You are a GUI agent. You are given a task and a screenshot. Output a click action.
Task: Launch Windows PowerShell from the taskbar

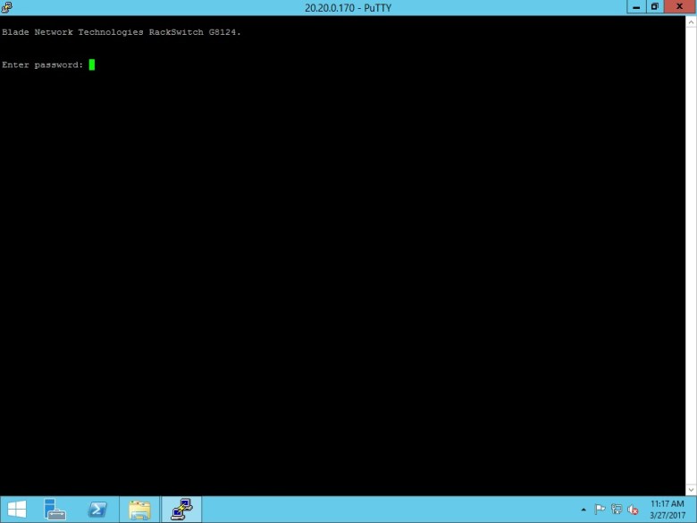pos(97,510)
